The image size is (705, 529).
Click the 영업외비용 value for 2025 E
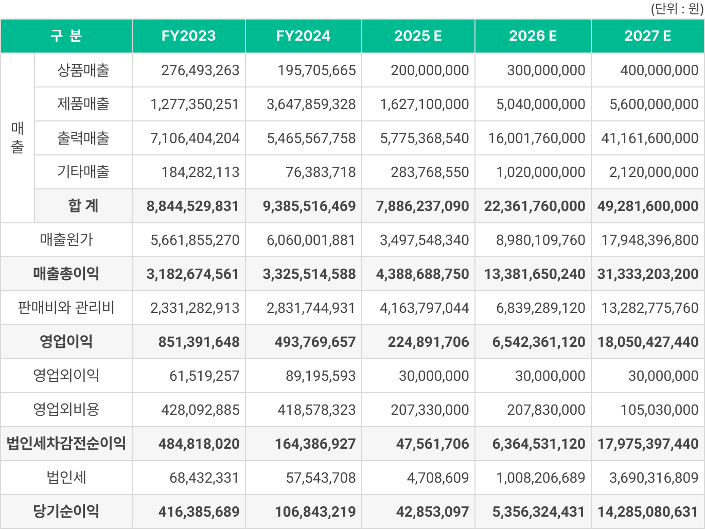pyautogui.click(x=430, y=410)
